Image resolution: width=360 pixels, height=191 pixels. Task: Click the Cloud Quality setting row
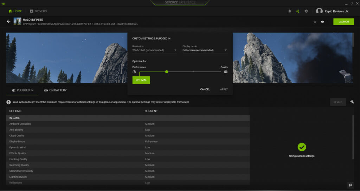pyautogui.click(x=128, y=136)
